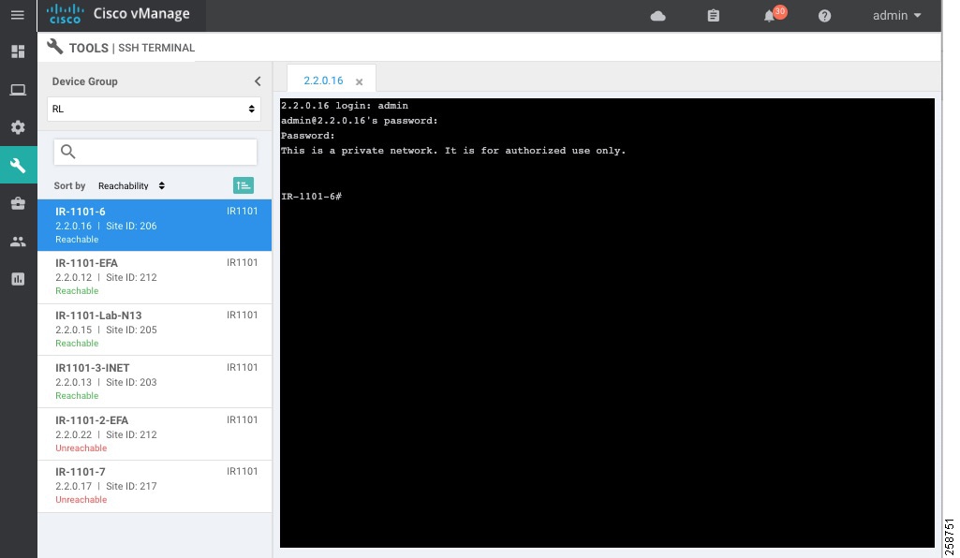Select device IR-1101-7
The image size is (960, 558).
click(155, 486)
